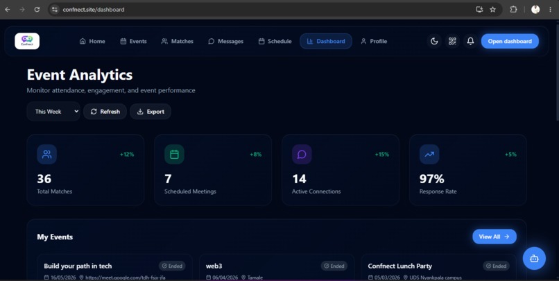Open browser extensions puzzle icon

pyautogui.click(x=513, y=10)
